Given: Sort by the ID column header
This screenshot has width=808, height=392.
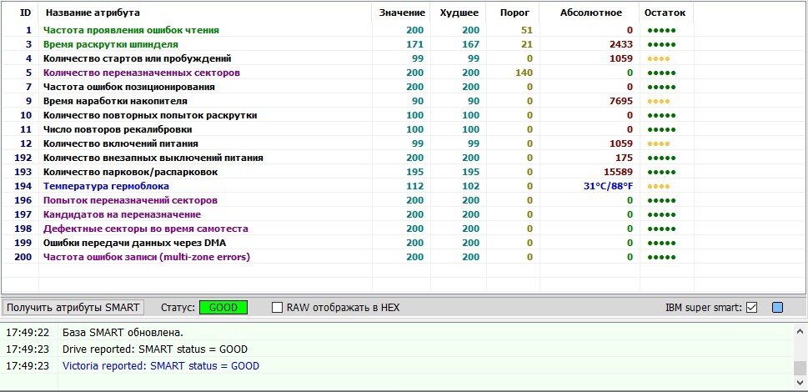Looking at the screenshot, I should (25, 13).
